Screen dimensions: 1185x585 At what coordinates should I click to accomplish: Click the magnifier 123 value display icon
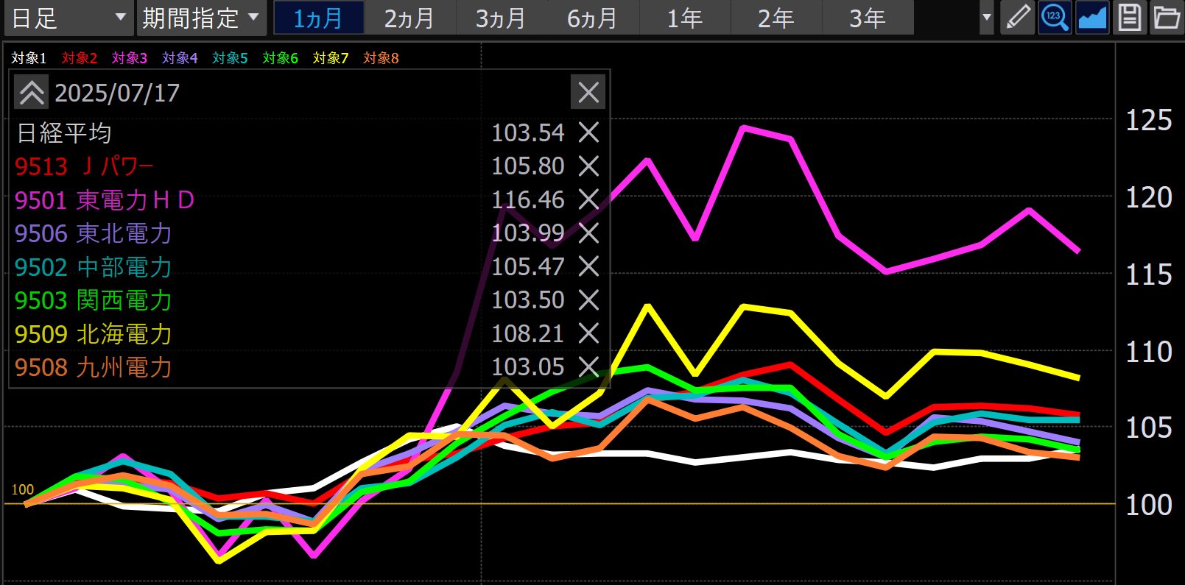[1055, 18]
